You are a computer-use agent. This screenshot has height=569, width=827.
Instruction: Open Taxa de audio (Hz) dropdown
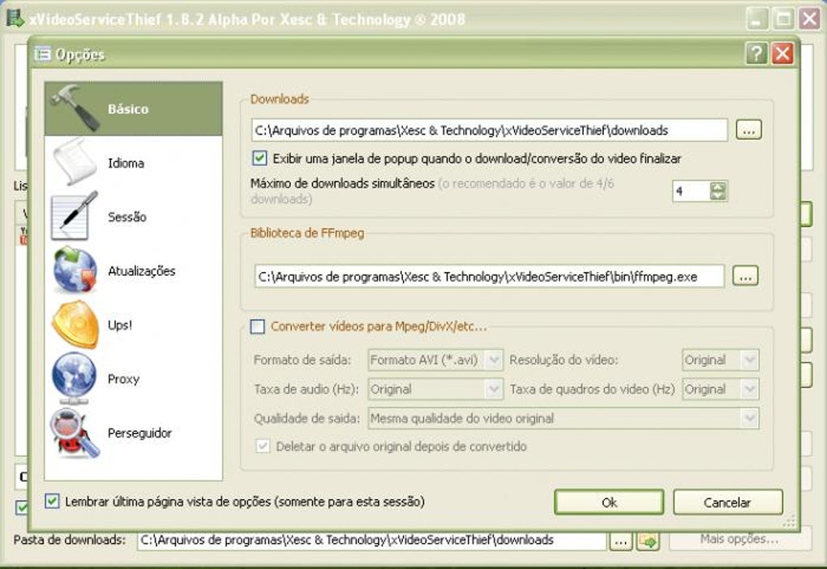pyautogui.click(x=435, y=389)
